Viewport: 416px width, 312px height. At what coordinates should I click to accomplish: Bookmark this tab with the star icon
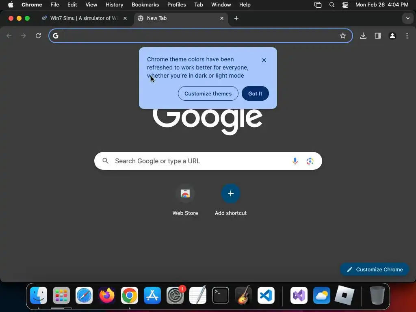[x=343, y=36]
